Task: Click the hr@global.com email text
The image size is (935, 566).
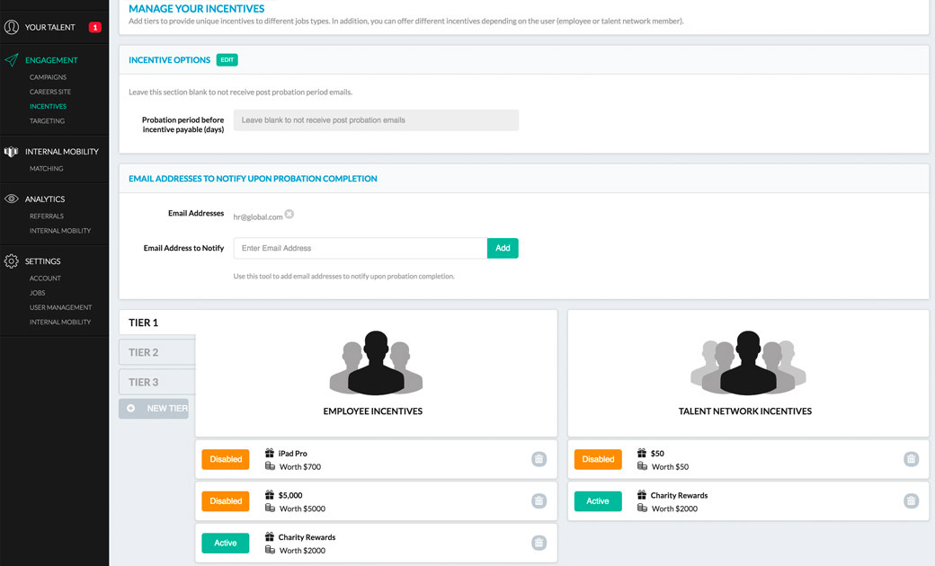Action: pos(258,217)
